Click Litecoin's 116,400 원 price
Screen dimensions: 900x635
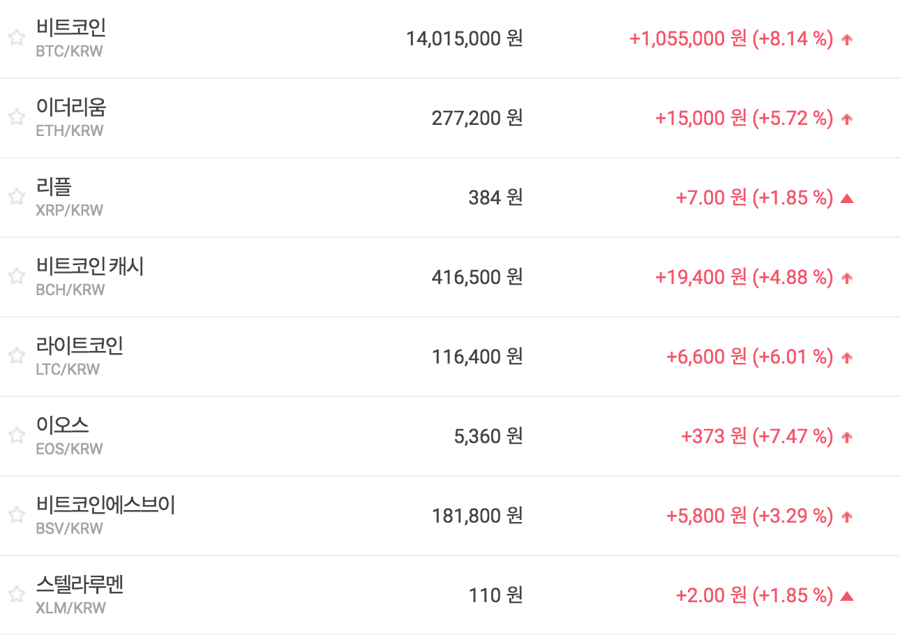pyautogui.click(x=477, y=357)
